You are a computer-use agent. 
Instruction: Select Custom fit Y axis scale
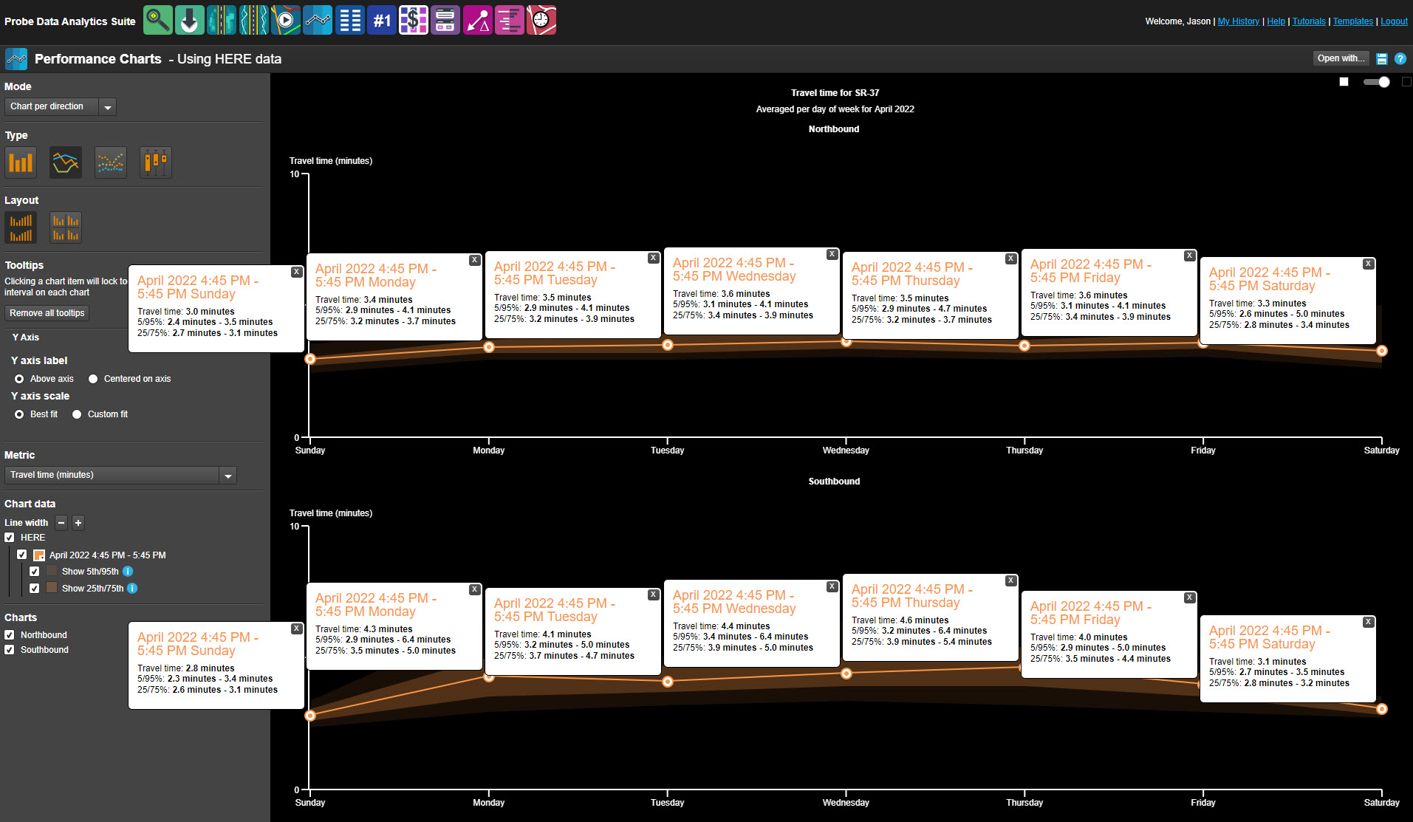click(77, 414)
